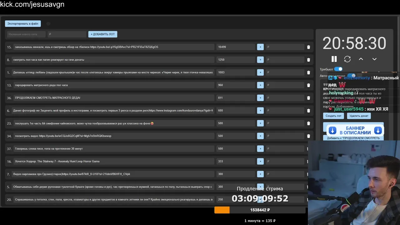Viewport: 400px width, 225px height.
Task: Click plus button next to 811
Action: coord(260,98)
